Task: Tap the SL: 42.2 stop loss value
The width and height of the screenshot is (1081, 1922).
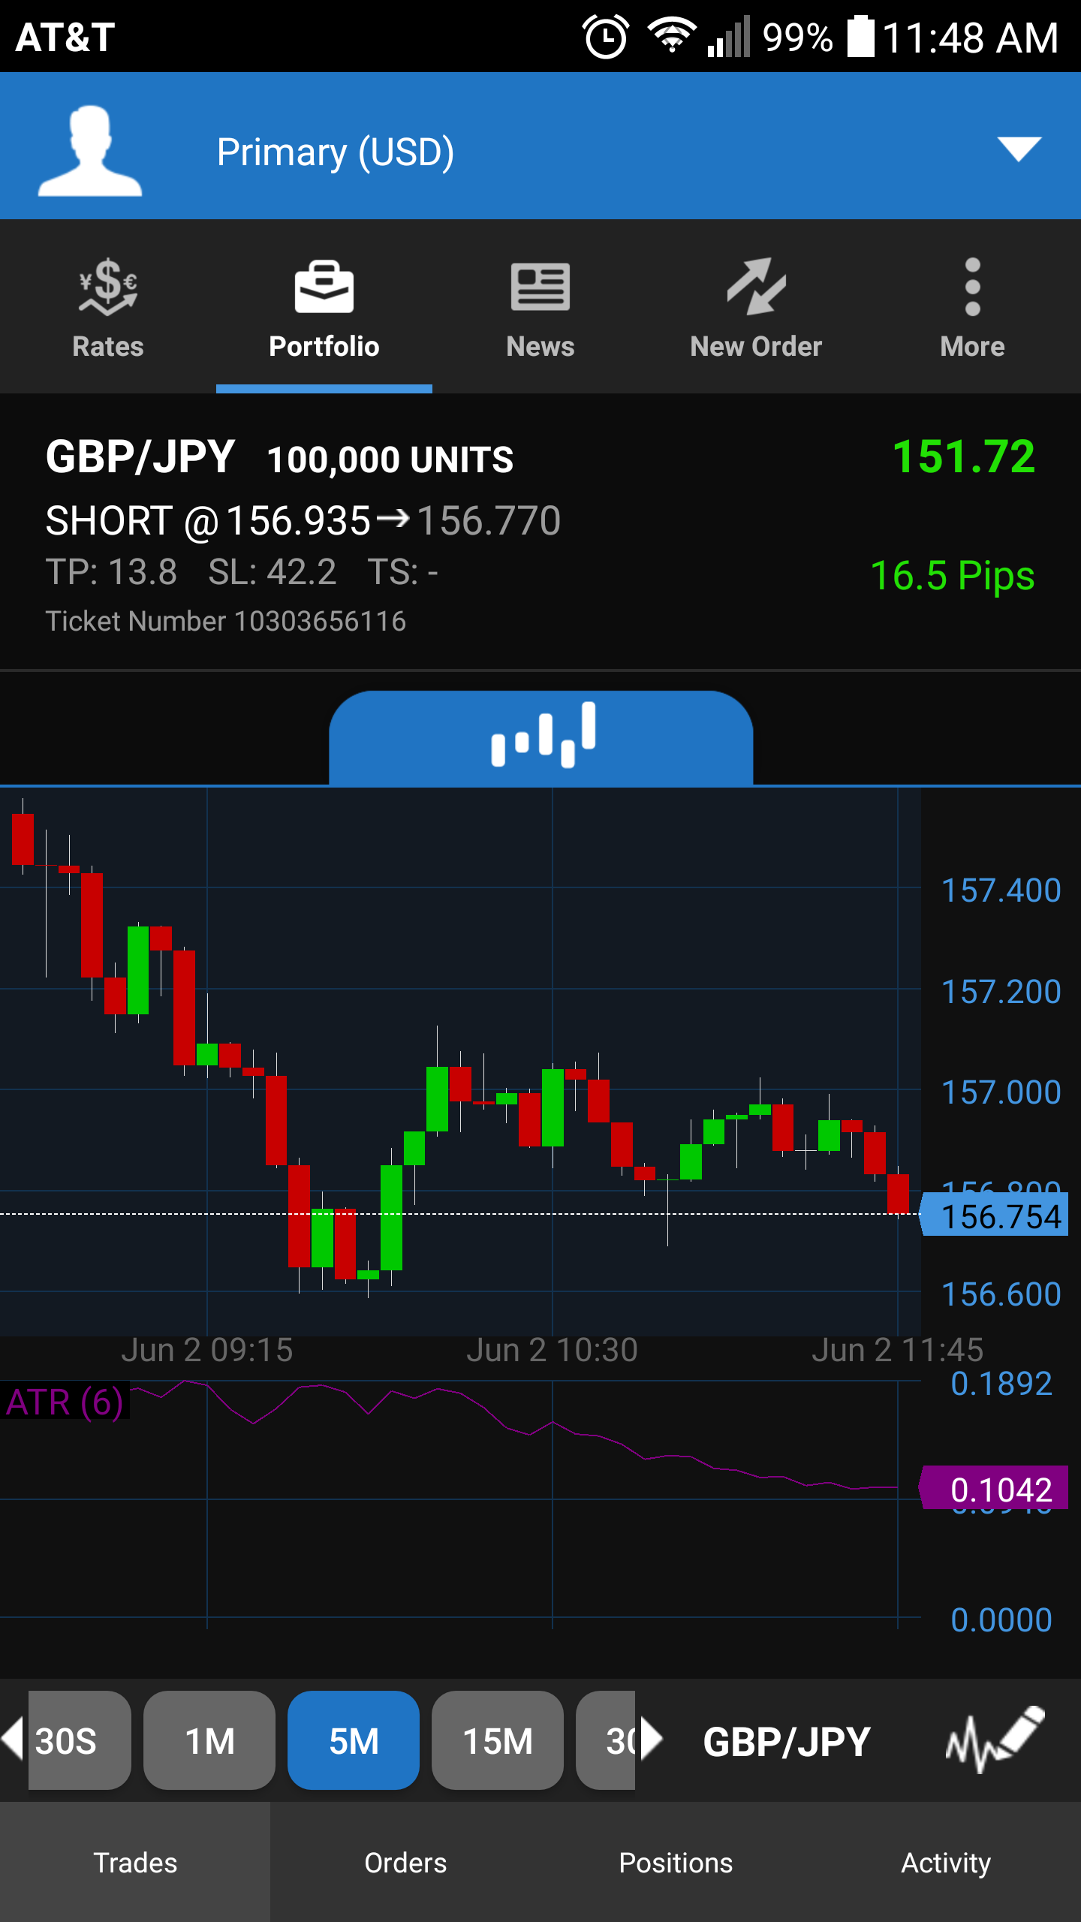Action: pos(272,572)
